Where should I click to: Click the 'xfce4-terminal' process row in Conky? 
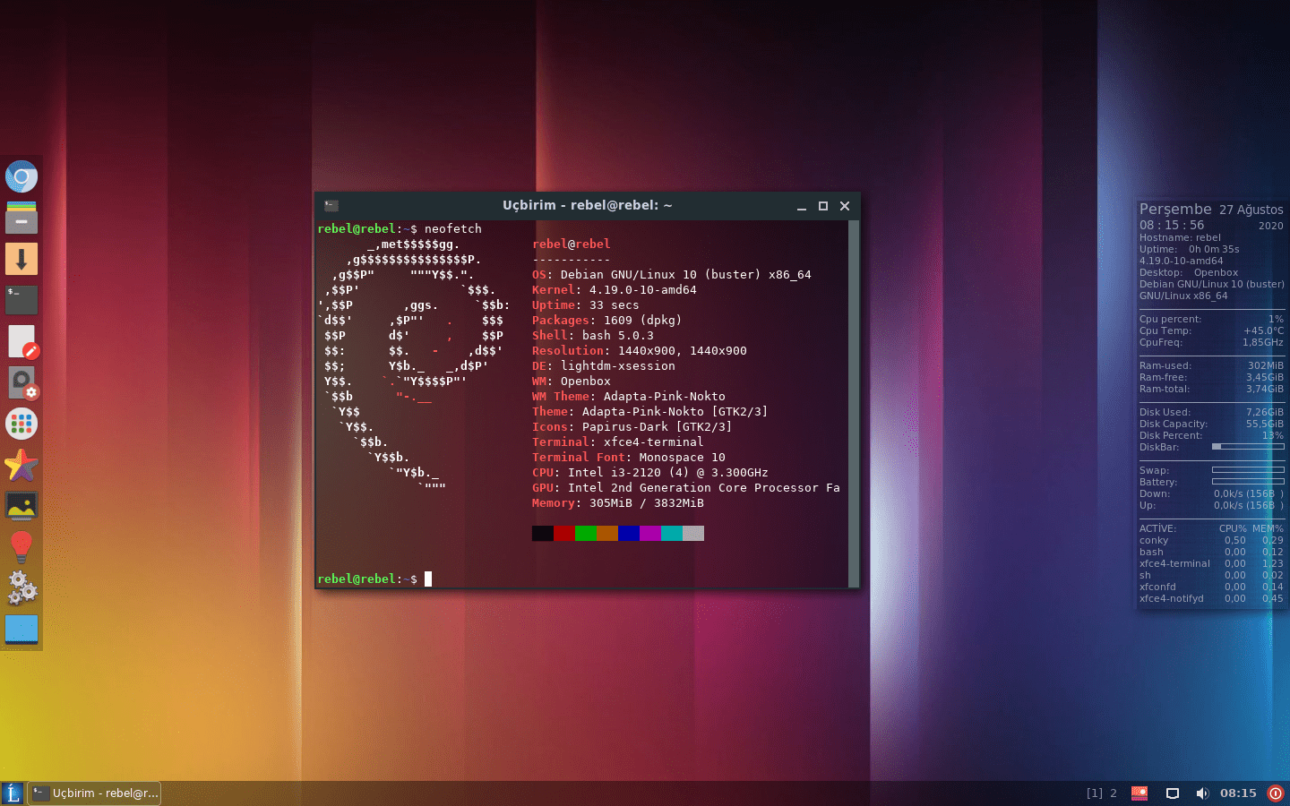click(1211, 564)
